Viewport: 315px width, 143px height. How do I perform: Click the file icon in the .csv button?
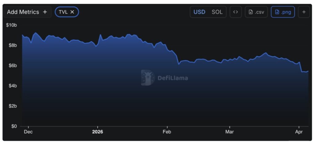click(251, 12)
